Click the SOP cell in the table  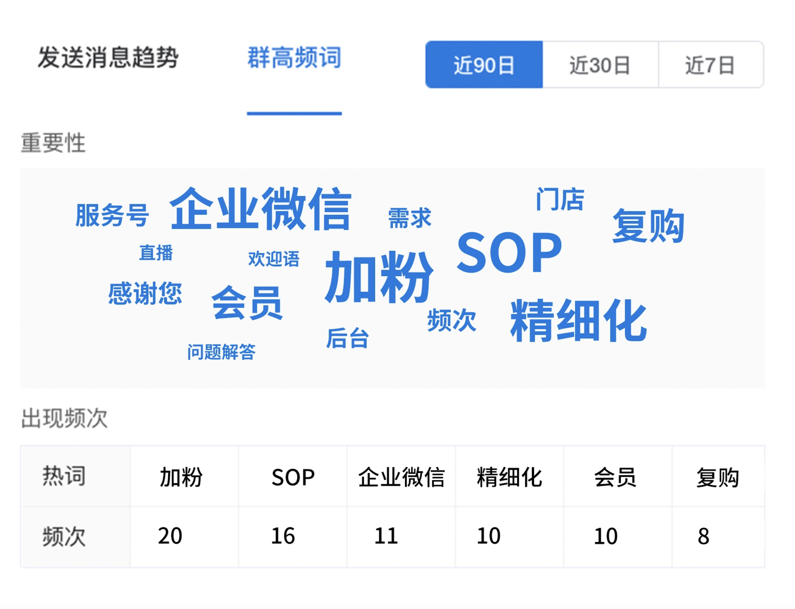[293, 476]
